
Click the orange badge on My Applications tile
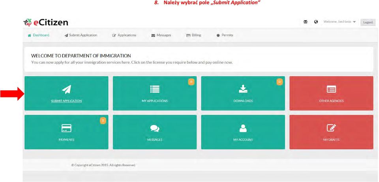[191, 82]
